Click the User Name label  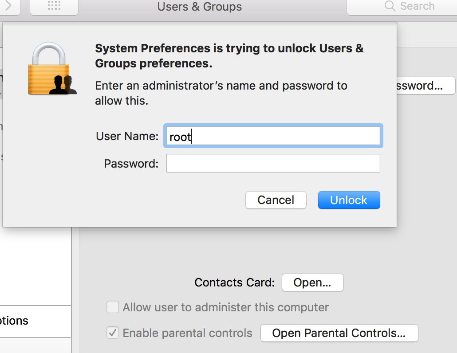pos(127,136)
